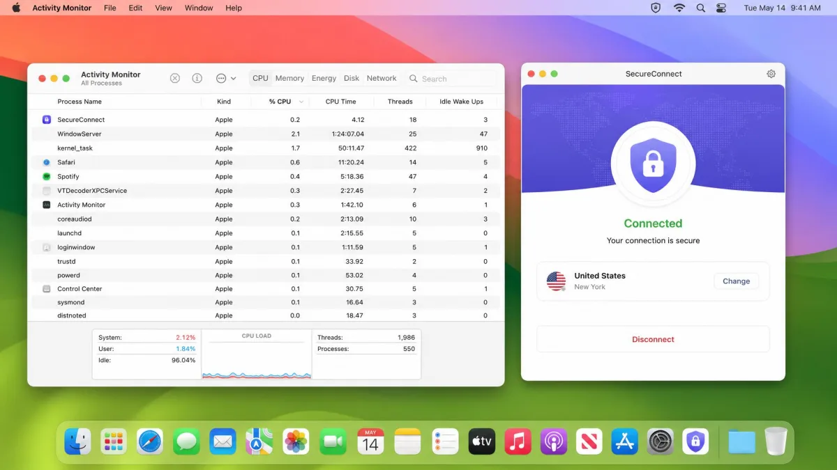Click the Spotify process icon in list
This screenshot has height=470, width=837.
tap(47, 176)
